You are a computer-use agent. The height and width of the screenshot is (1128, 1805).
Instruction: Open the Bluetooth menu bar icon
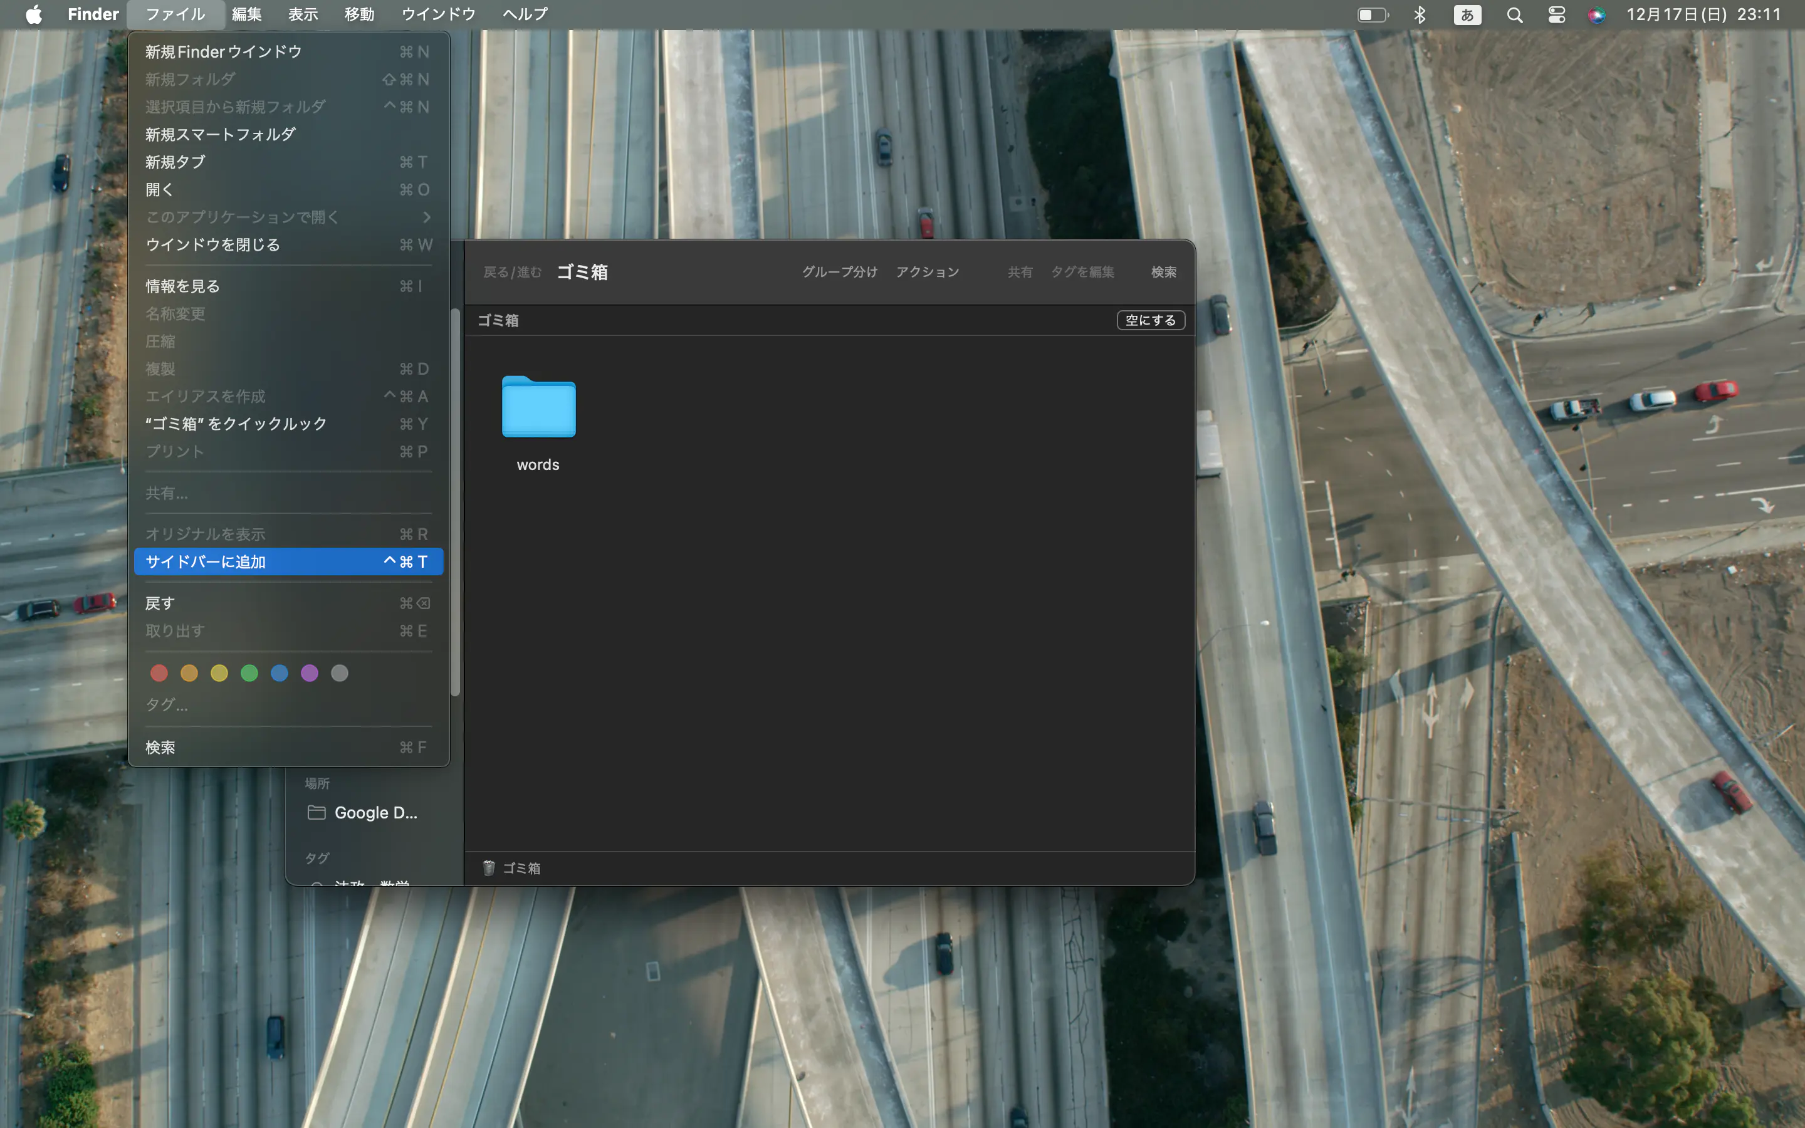coord(1420,14)
